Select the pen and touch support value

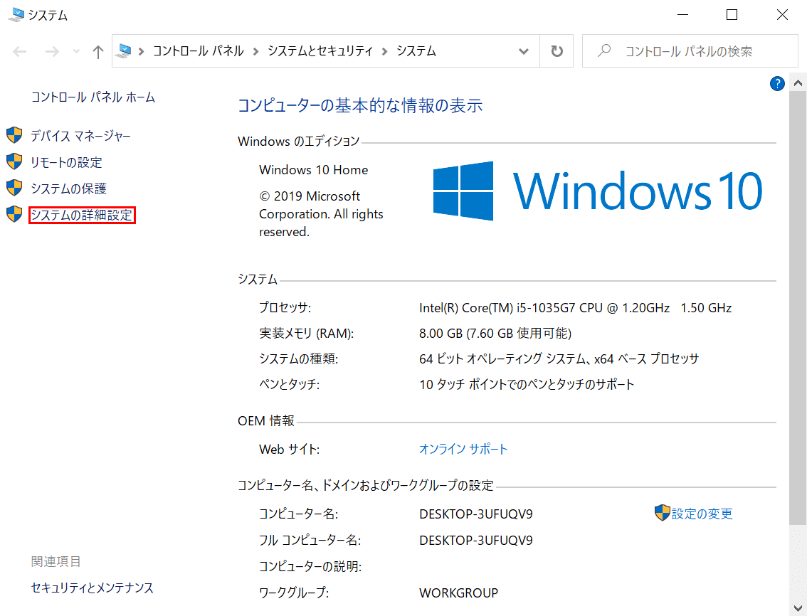527,384
